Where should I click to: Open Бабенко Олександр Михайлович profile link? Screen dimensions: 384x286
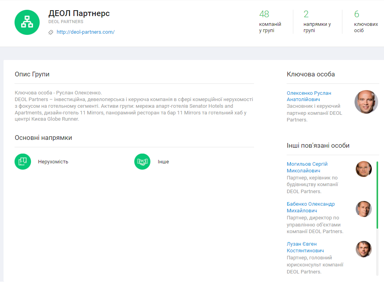[311, 207]
